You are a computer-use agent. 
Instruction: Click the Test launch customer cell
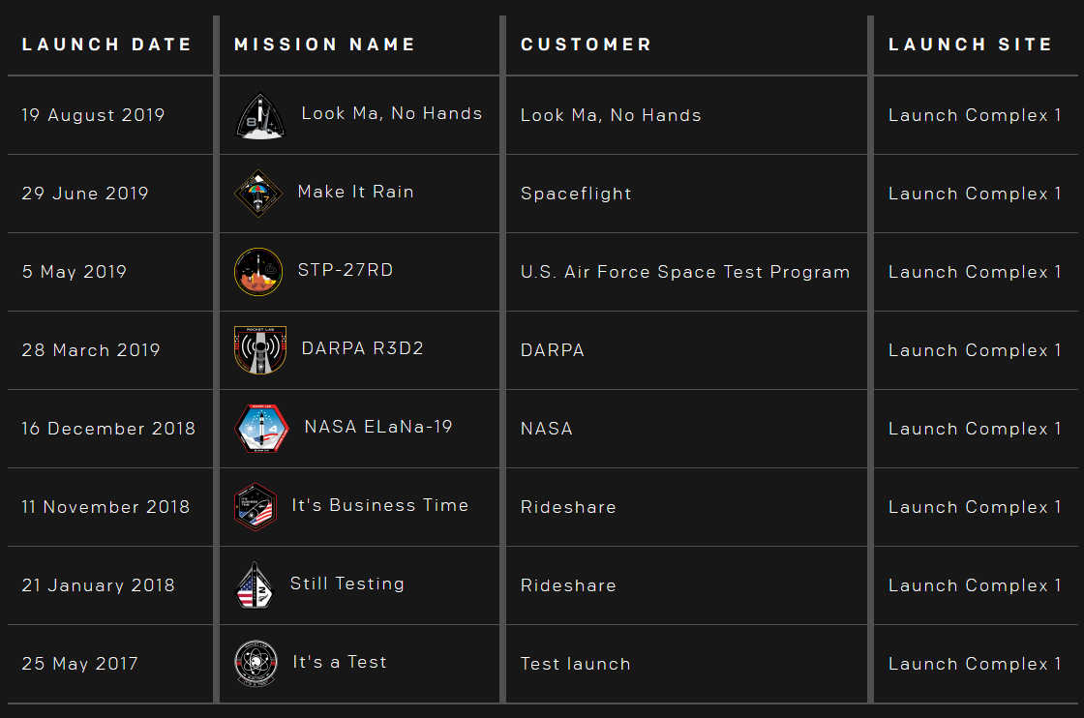click(x=575, y=664)
